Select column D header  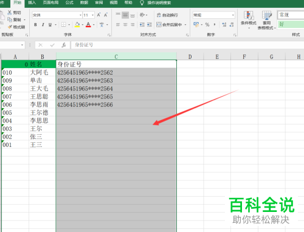(190, 56)
